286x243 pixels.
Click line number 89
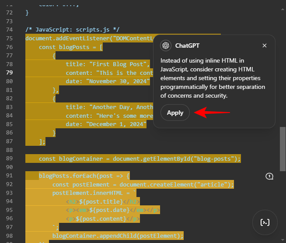10,158
